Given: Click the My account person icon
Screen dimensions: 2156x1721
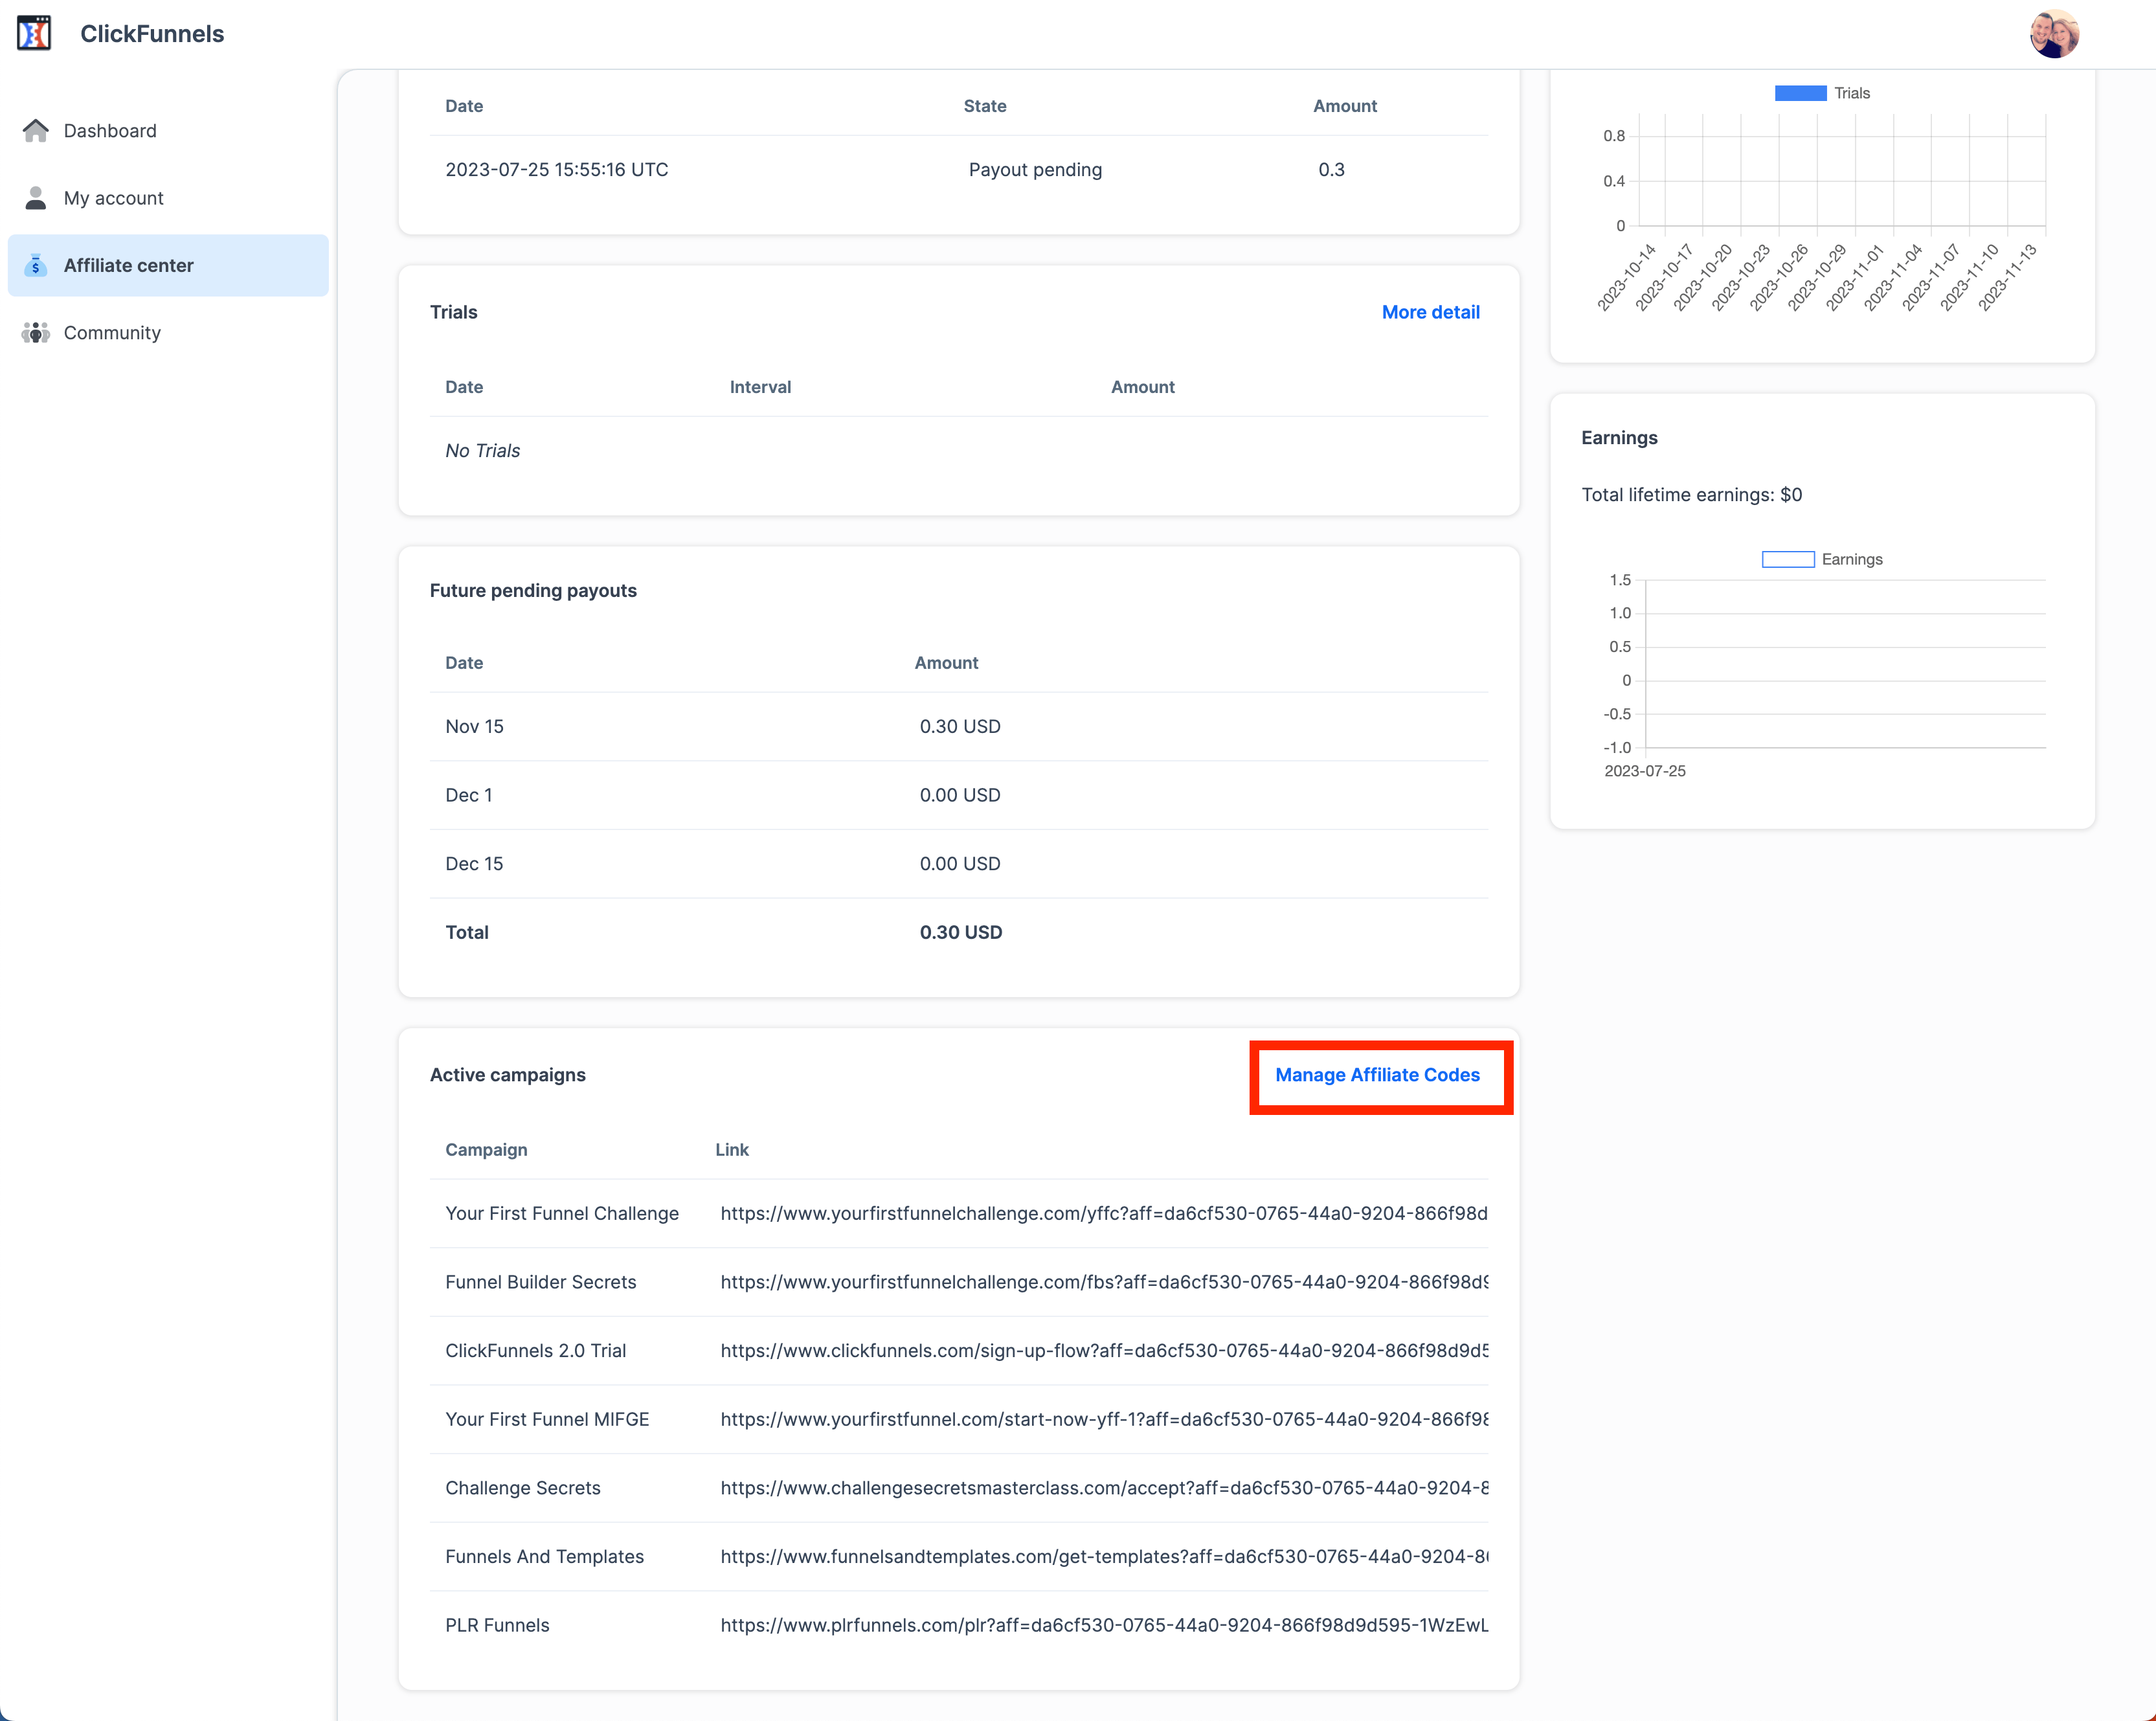Looking at the screenshot, I should (36, 198).
